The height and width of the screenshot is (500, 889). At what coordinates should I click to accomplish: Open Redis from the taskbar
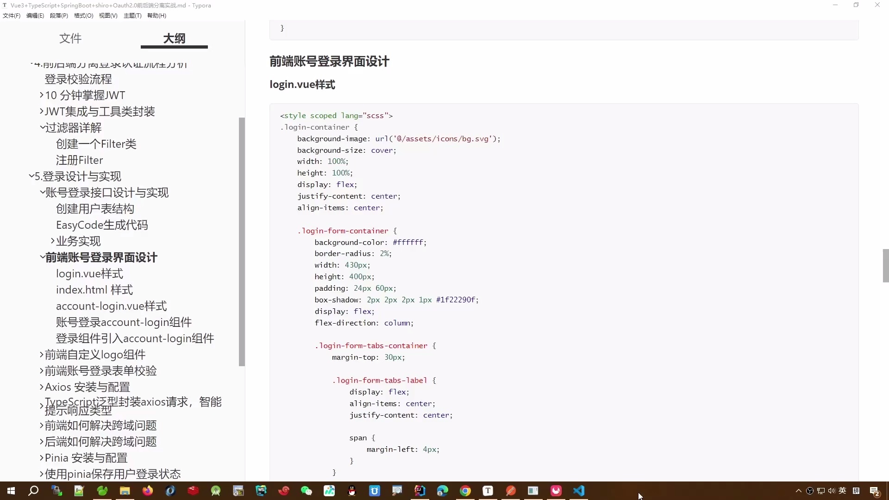click(193, 491)
